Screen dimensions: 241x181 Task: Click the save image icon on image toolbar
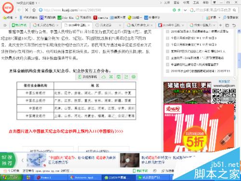(119, 77)
